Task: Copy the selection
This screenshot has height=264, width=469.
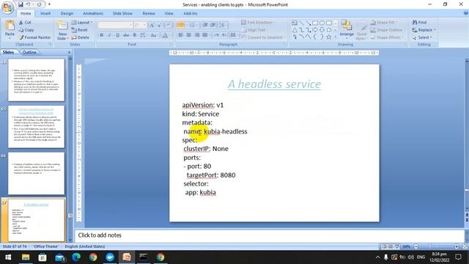Action: (26, 30)
